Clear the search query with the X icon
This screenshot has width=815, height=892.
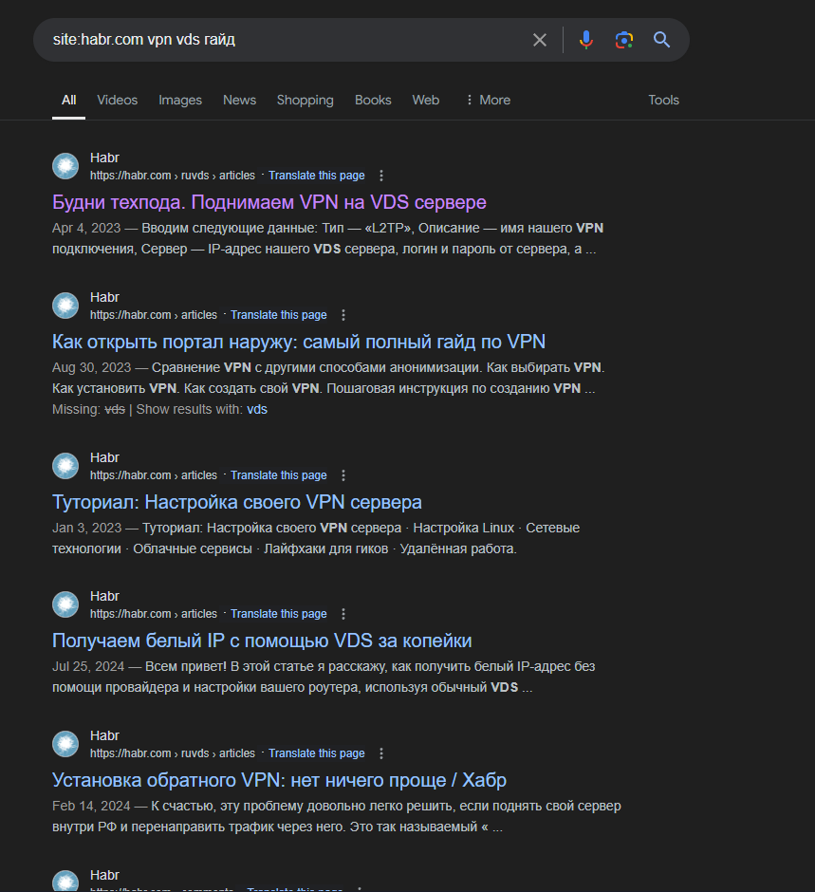539,40
